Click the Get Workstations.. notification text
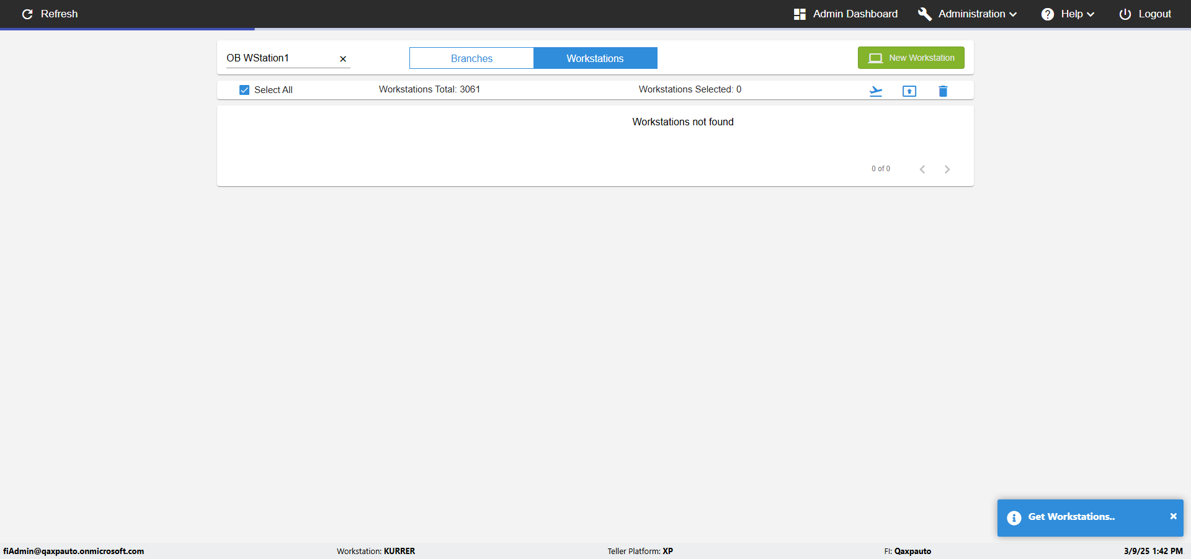Image resolution: width=1191 pixels, height=559 pixels. click(1071, 517)
